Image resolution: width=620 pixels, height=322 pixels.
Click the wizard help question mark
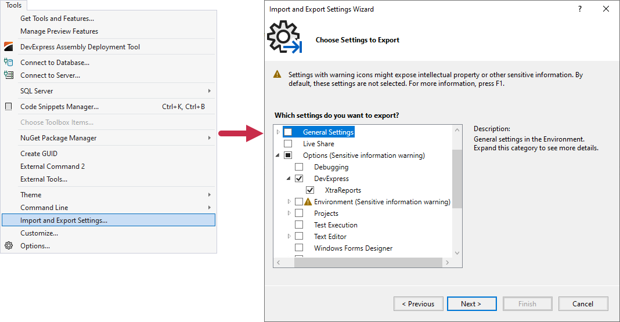coord(580,9)
